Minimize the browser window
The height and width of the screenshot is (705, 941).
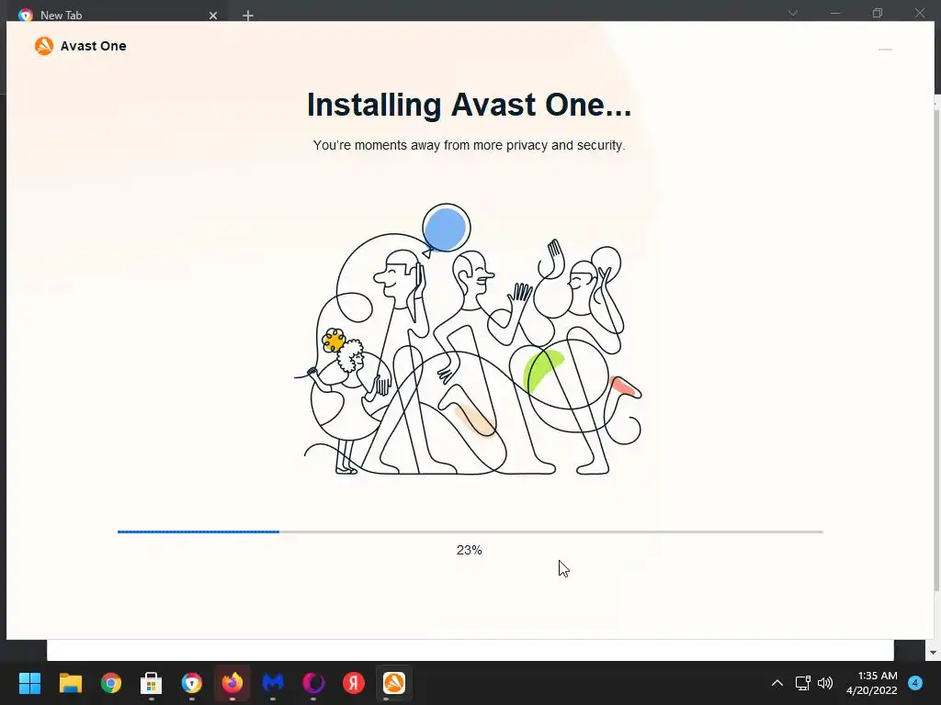coord(835,13)
